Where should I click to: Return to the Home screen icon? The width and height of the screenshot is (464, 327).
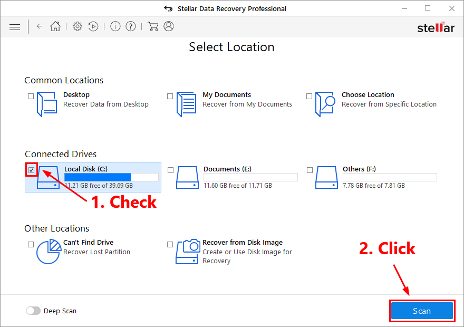[55, 26]
